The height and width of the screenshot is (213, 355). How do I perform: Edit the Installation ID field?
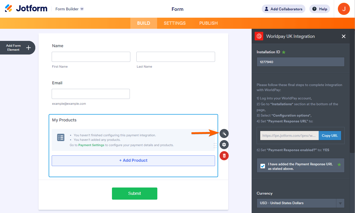tap(301, 62)
